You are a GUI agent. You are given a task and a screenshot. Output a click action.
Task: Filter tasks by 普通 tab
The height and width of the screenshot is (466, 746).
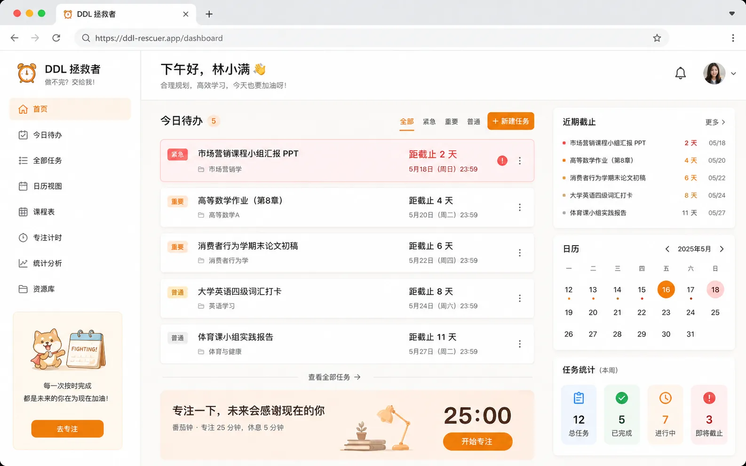click(x=474, y=122)
